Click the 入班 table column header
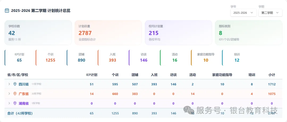Image resolution: width=287 pixels, height=122 pixels. pos(154,75)
